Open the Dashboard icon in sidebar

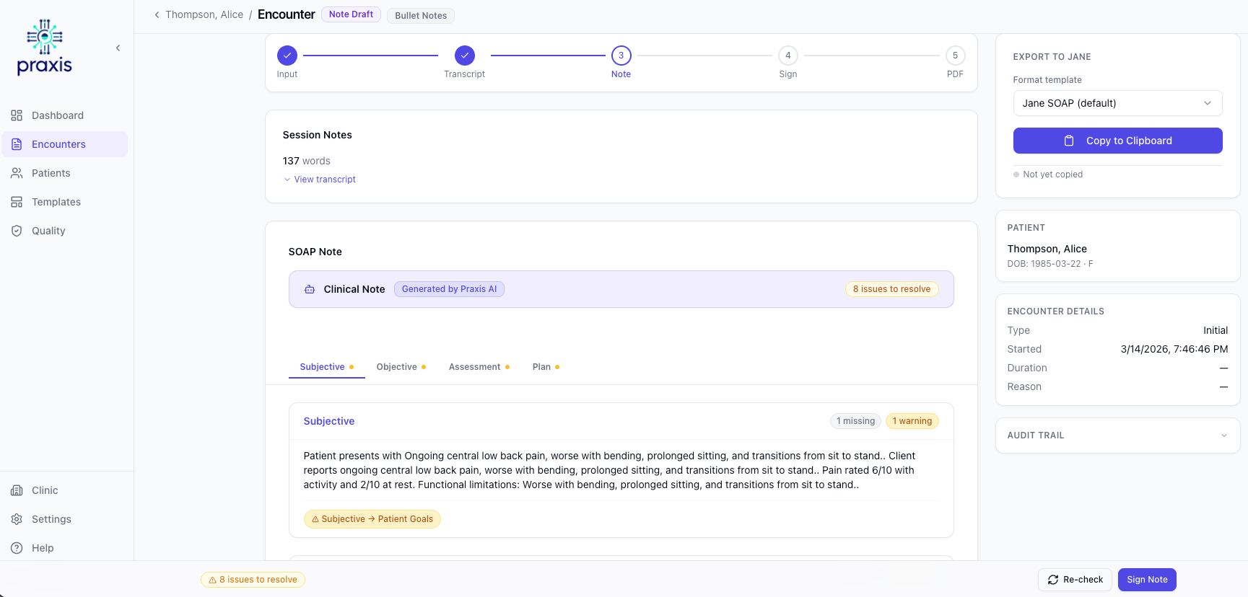(x=17, y=115)
